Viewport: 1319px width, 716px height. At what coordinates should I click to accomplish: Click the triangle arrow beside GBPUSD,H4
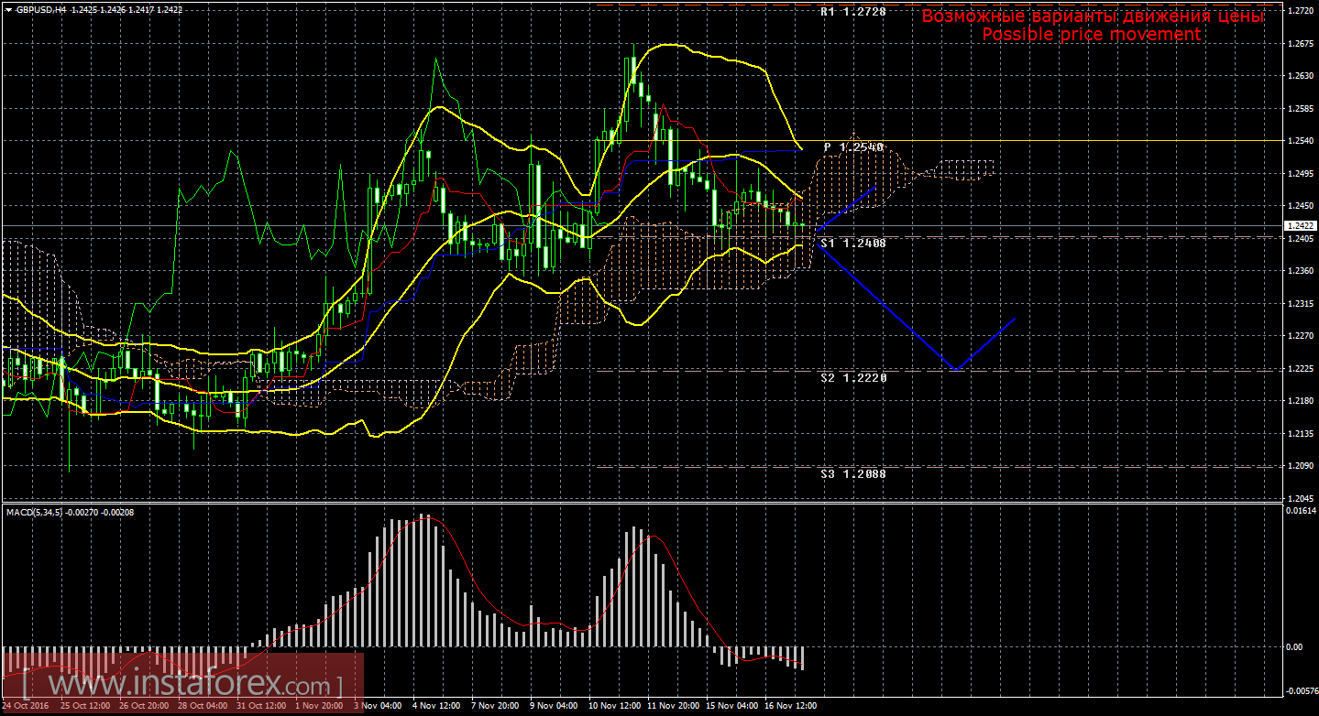pos(7,9)
